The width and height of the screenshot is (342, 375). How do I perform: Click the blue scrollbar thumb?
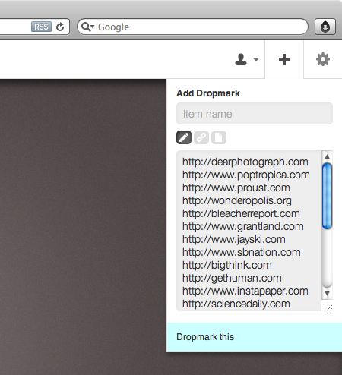coord(327,196)
